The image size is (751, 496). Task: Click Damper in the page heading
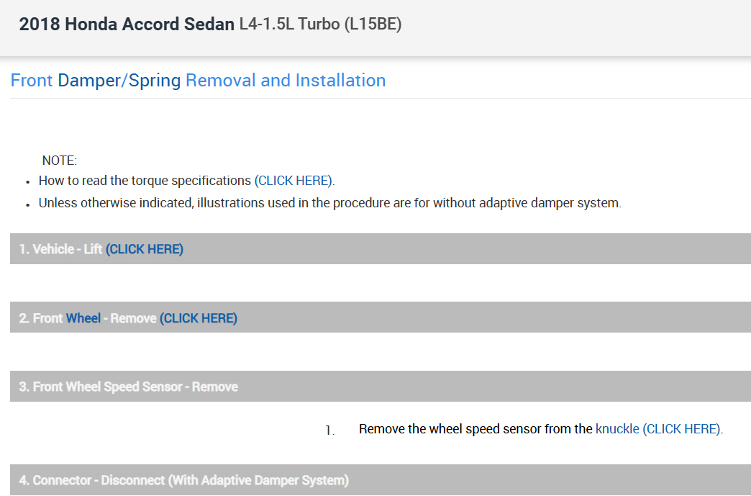88,81
